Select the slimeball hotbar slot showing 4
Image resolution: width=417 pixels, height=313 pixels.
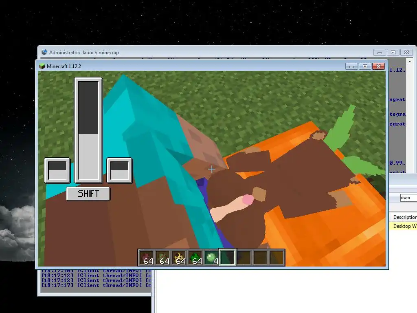(x=211, y=258)
